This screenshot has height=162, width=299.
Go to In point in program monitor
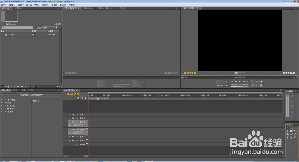coord(218,86)
